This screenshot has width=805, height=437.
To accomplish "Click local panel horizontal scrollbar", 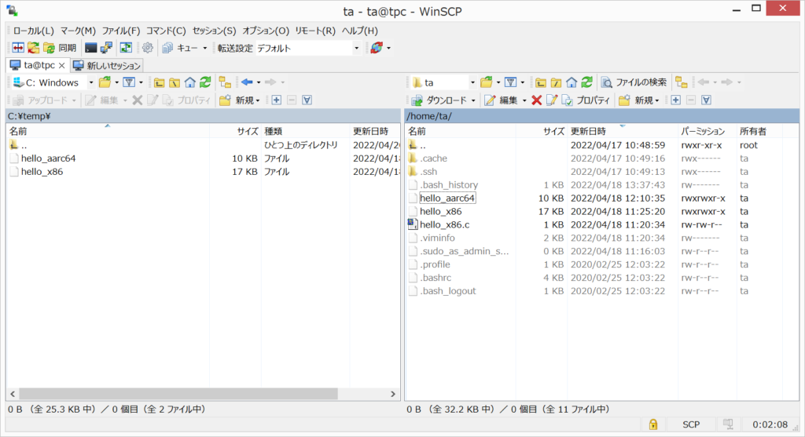I will [x=178, y=394].
